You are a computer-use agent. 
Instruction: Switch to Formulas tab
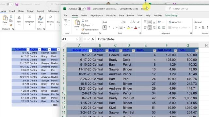pyautogui.click(x=111, y=16)
